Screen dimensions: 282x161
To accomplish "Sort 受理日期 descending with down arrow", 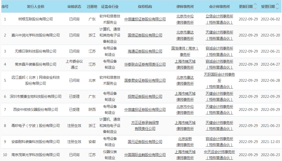I will [278, 8].
